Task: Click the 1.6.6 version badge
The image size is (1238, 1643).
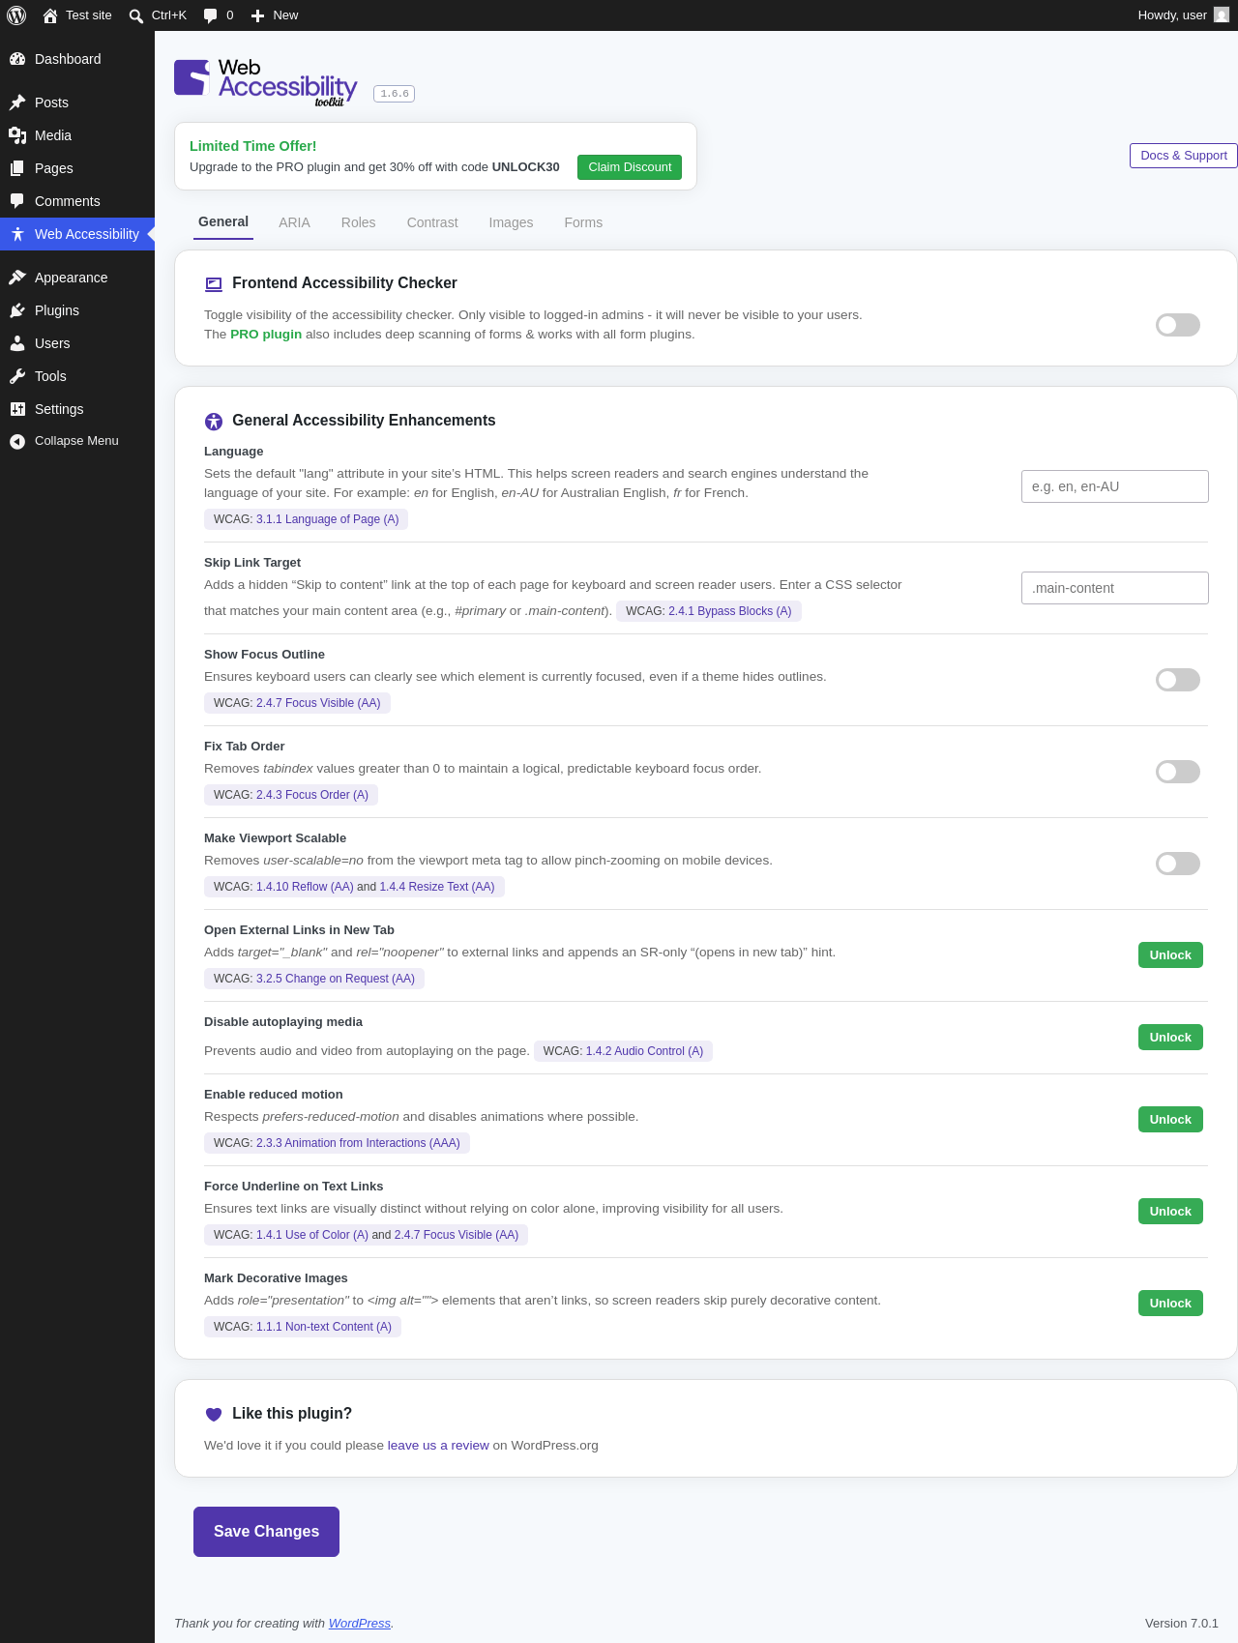Action: pyautogui.click(x=395, y=94)
